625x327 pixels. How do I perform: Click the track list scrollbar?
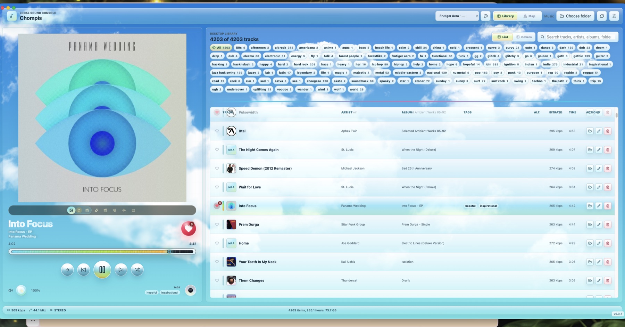click(x=616, y=115)
